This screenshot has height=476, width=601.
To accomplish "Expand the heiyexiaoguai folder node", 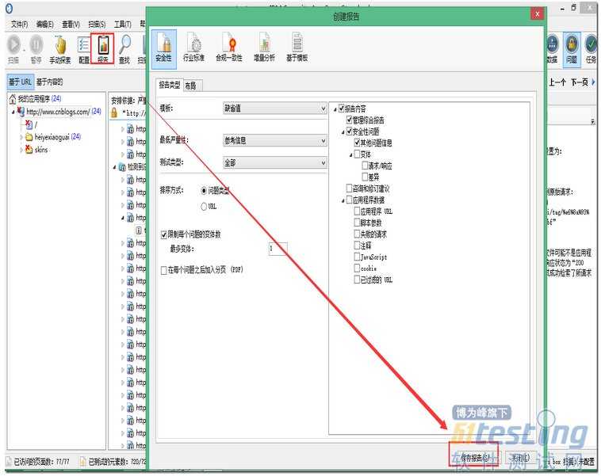I will [x=21, y=137].
